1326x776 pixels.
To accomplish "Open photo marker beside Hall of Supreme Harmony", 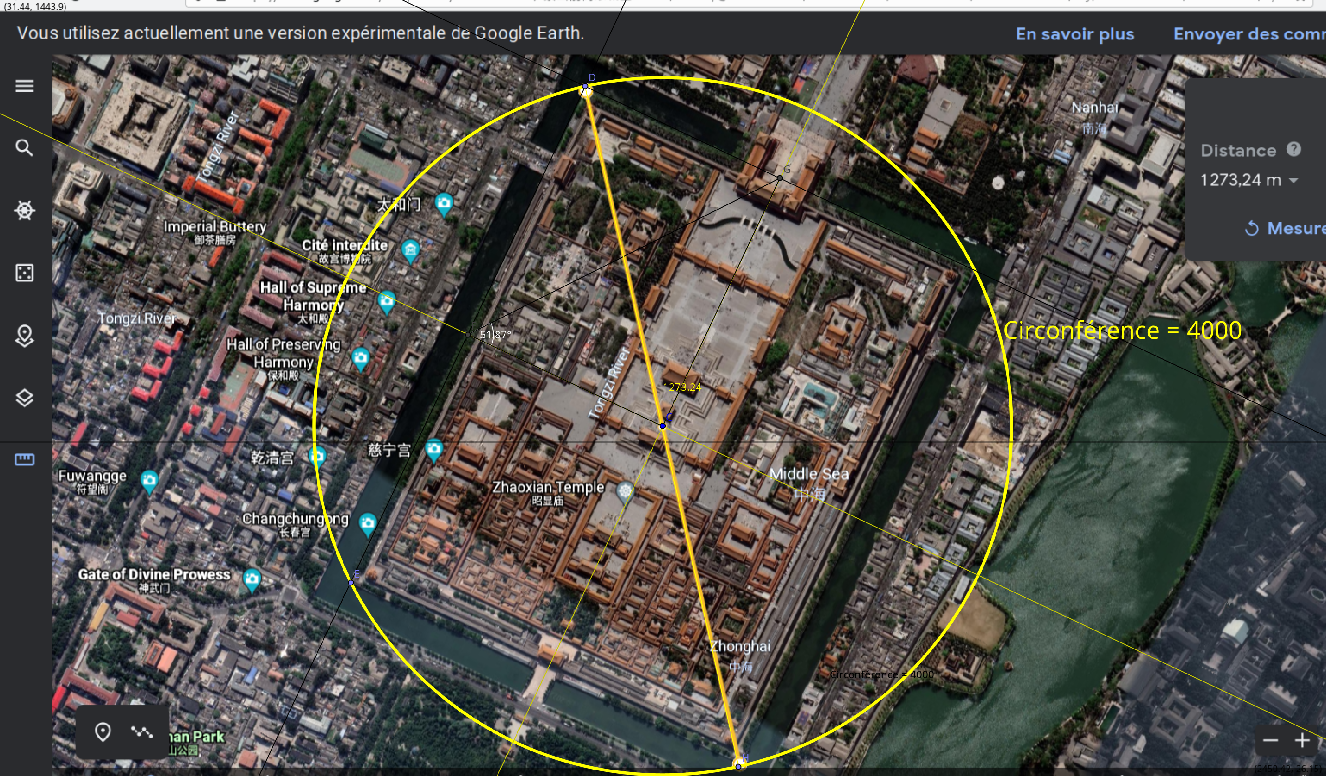I will click(387, 301).
